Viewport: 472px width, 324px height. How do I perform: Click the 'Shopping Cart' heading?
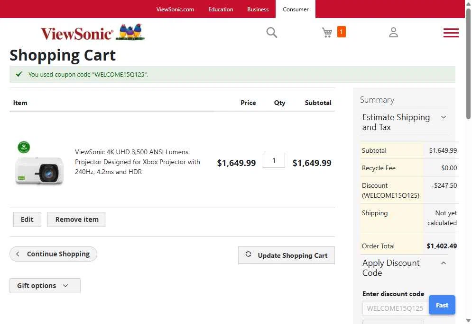click(63, 55)
